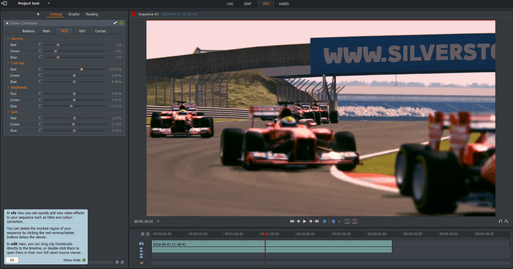Click keyframe icon for Contrast Blue

pos(40,81)
